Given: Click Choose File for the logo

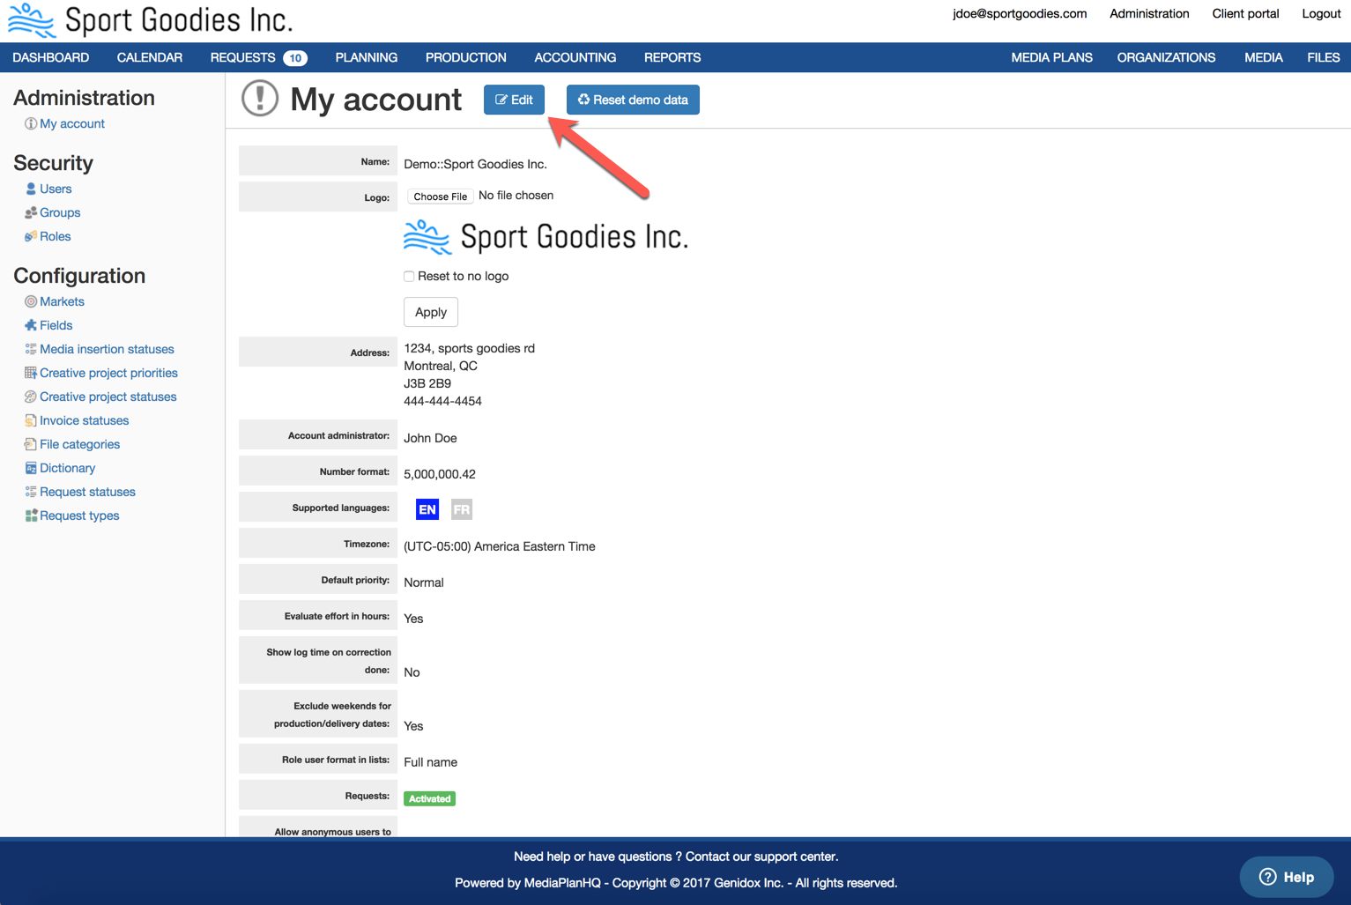Looking at the screenshot, I should [440, 197].
